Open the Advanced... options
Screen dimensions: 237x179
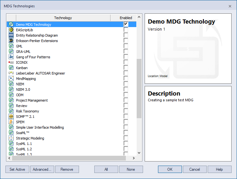[42, 169]
